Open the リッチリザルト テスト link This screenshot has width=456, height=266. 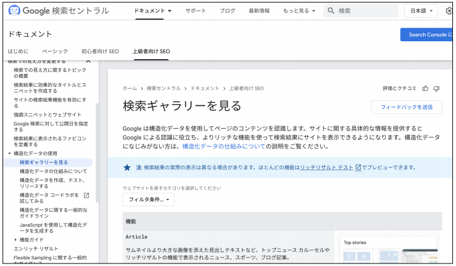[326, 167]
